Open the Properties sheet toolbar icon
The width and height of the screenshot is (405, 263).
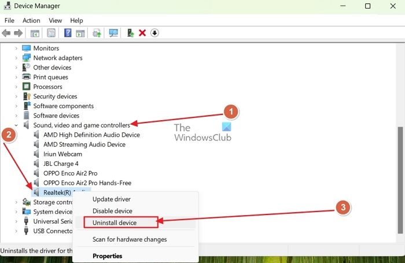[51, 33]
